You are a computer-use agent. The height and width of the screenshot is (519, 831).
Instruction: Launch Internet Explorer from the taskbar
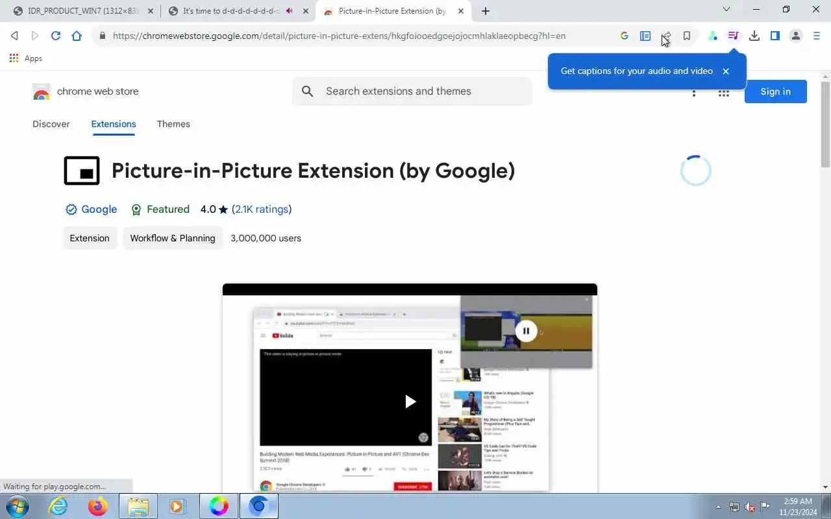pos(58,506)
